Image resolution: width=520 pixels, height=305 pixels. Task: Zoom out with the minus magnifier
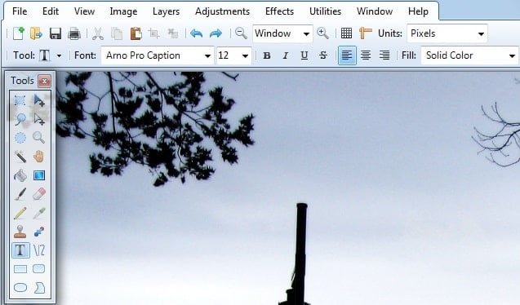[x=241, y=33]
